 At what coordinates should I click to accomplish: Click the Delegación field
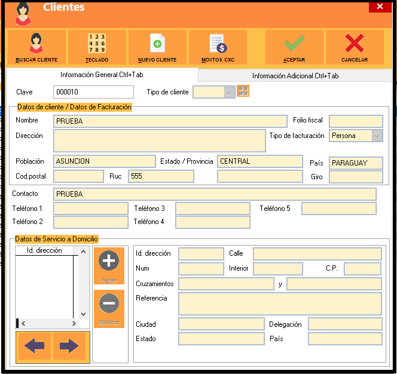click(345, 324)
